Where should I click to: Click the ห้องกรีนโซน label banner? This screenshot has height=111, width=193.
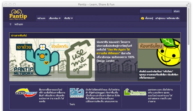tap(151, 46)
